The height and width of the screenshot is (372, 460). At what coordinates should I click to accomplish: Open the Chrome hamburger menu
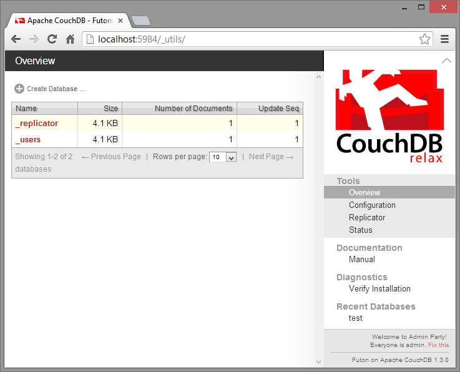pyautogui.click(x=444, y=39)
